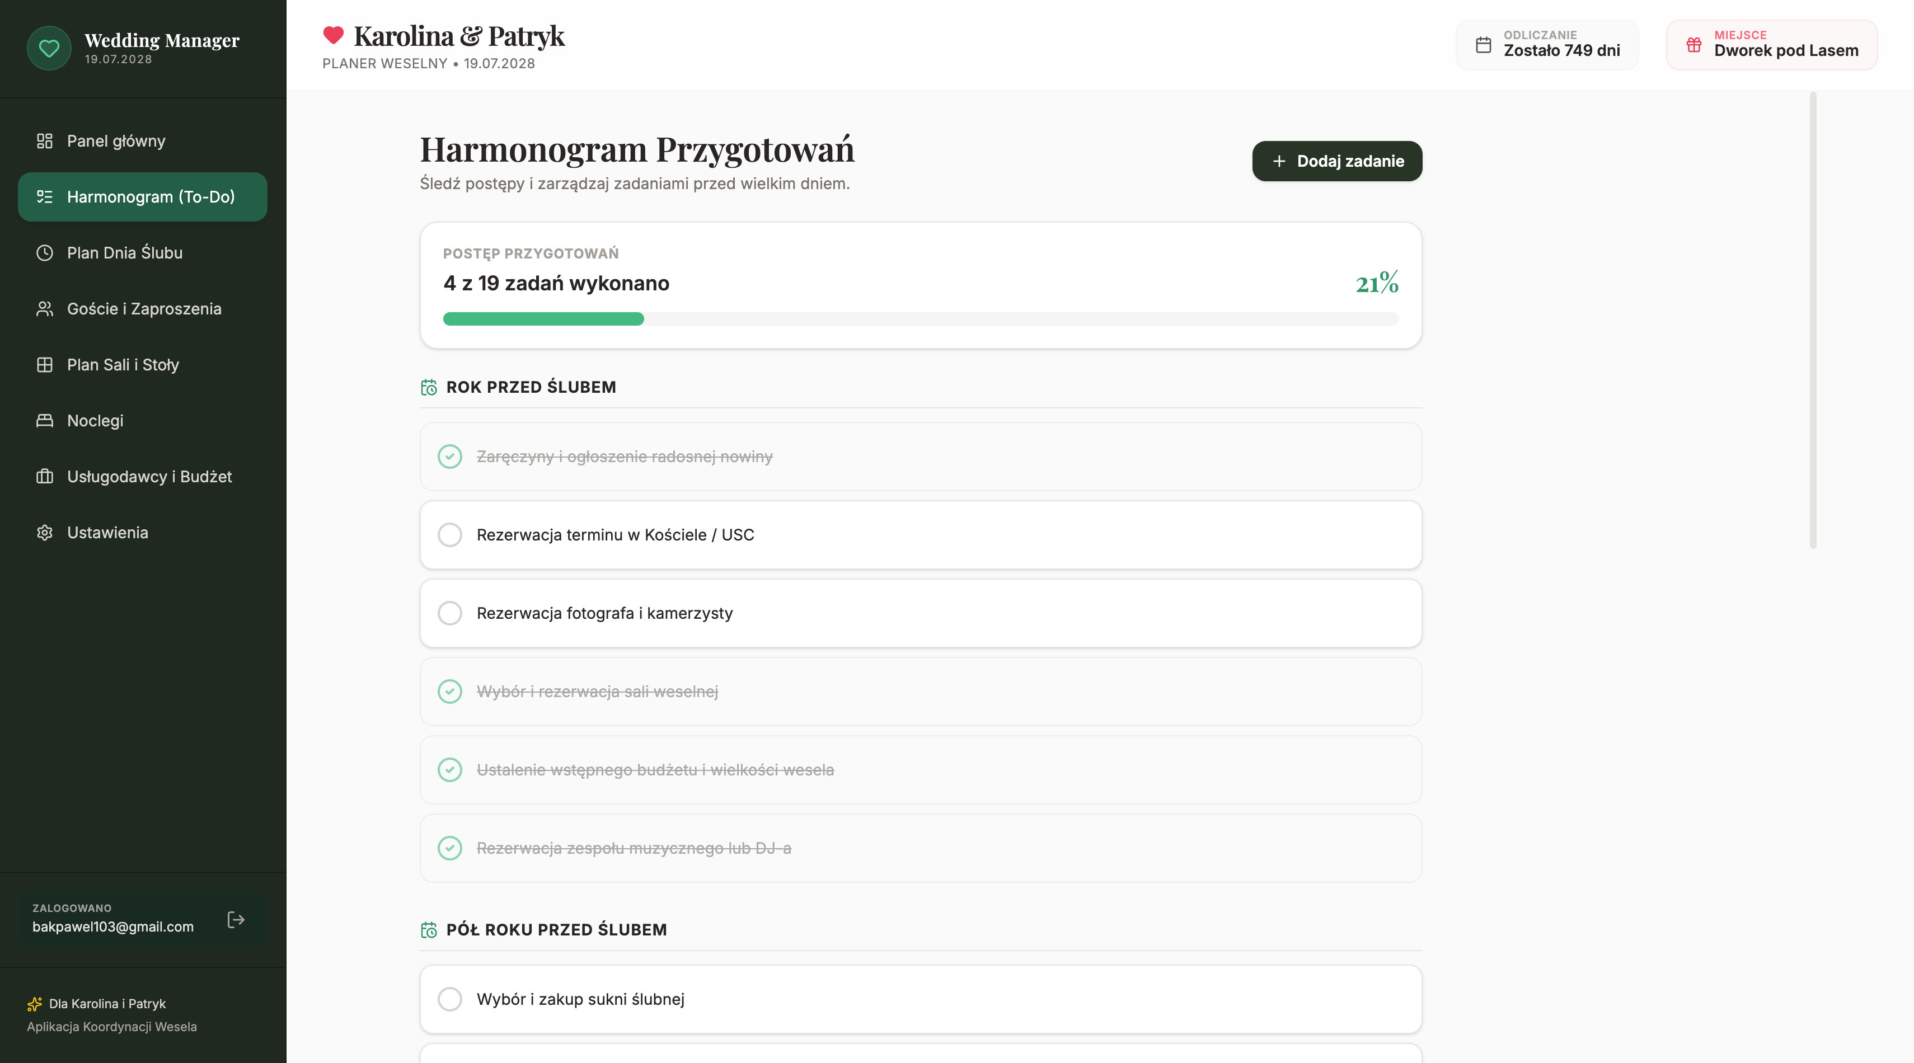
Task: Uncheck Zaręczyny i ogłoszenie radosnej nowiny
Action: pyautogui.click(x=449, y=456)
